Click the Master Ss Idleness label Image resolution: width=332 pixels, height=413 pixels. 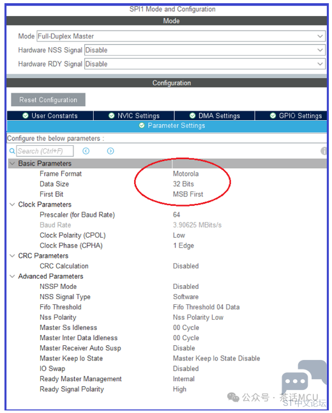coord(68,328)
